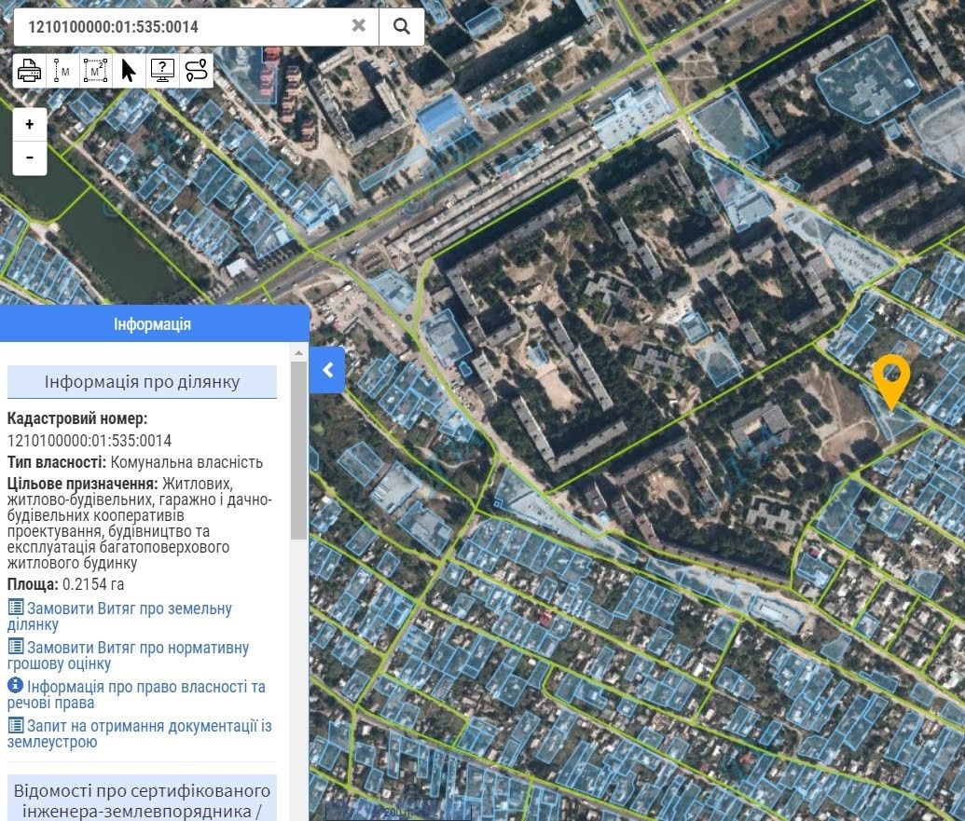Activate the arrow pointer tool
Viewport: 965px width, 821px height.
pos(129,71)
